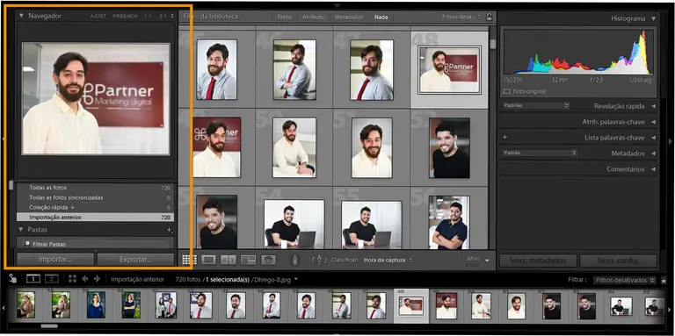Click the filter lock padlock icon
The height and width of the screenshot is (336, 675).
tap(489, 17)
